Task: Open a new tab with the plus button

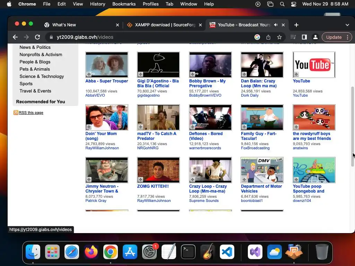Action: coord(296,25)
